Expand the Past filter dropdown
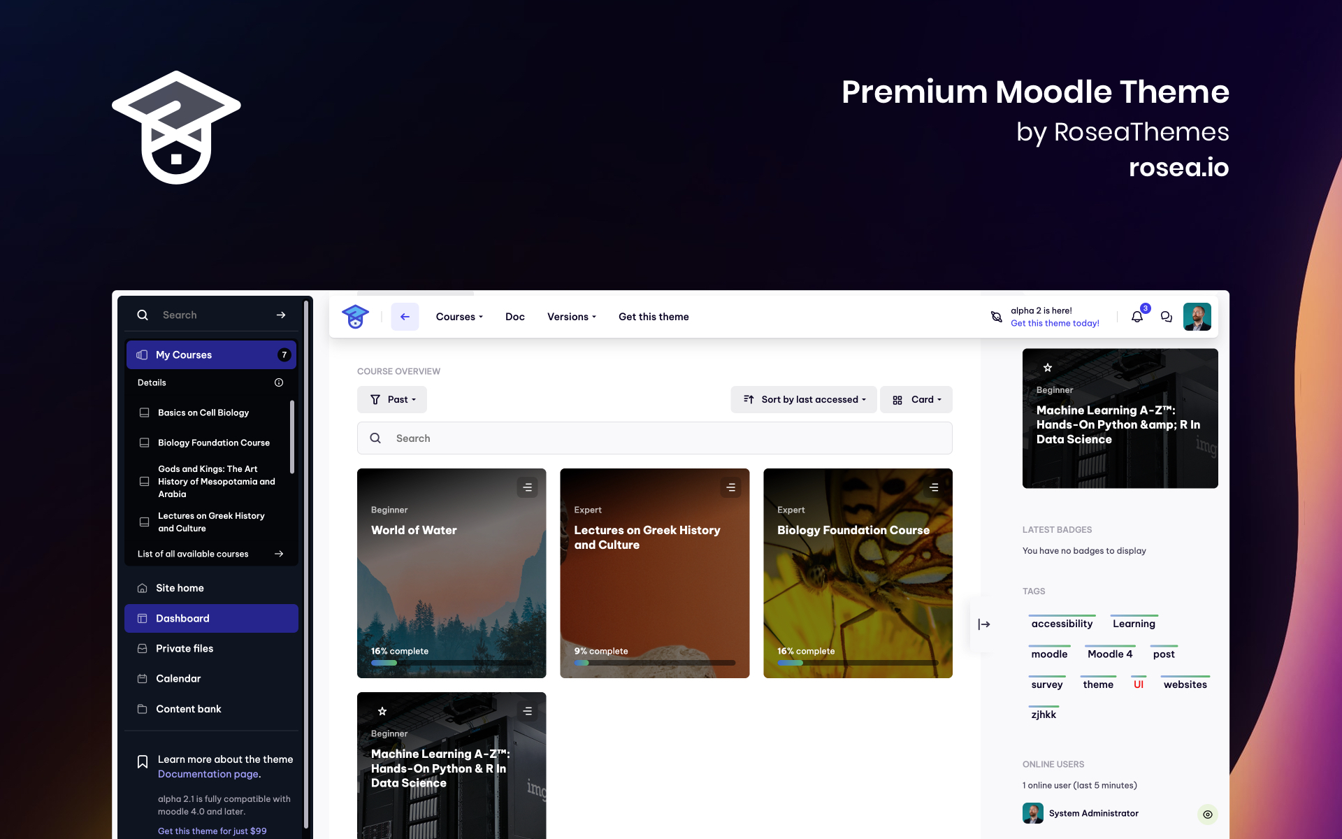The width and height of the screenshot is (1342, 839). coord(392,400)
